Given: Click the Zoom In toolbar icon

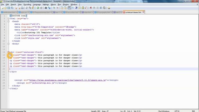Looking at the screenshot, I should click(x=54, y=8).
